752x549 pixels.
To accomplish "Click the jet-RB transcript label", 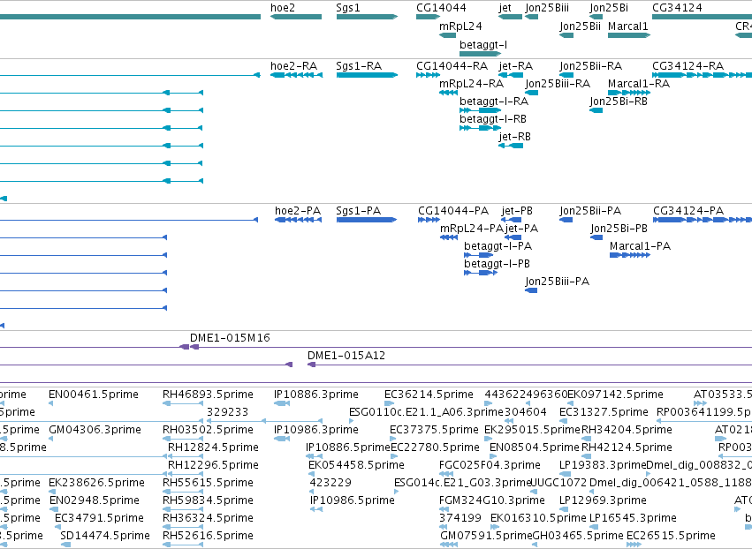I will (x=514, y=137).
